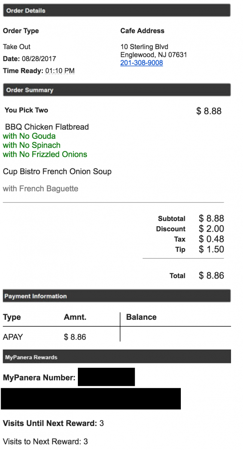The width and height of the screenshot is (243, 450).
Task: Click BBQ Chicken Flatbread text
Action: point(47,127)
